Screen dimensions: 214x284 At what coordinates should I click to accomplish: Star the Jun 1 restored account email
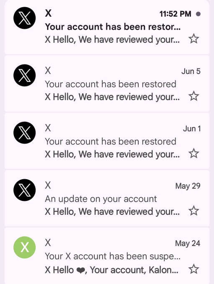[193, 153]
